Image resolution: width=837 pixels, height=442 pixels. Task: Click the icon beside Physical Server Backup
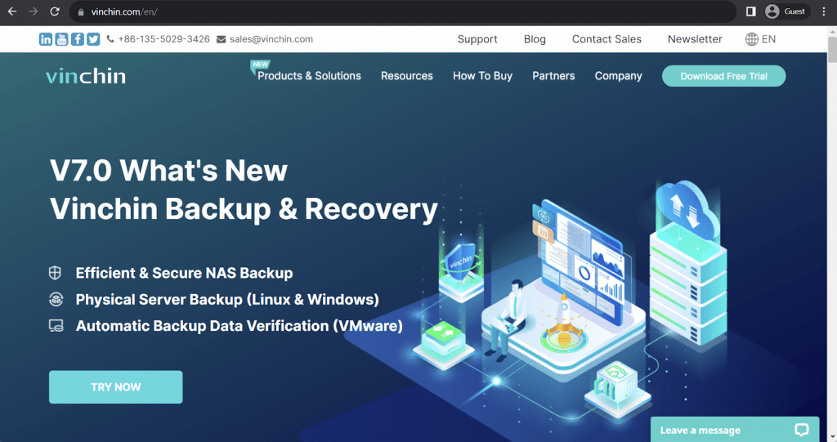[x=56, y=300]
